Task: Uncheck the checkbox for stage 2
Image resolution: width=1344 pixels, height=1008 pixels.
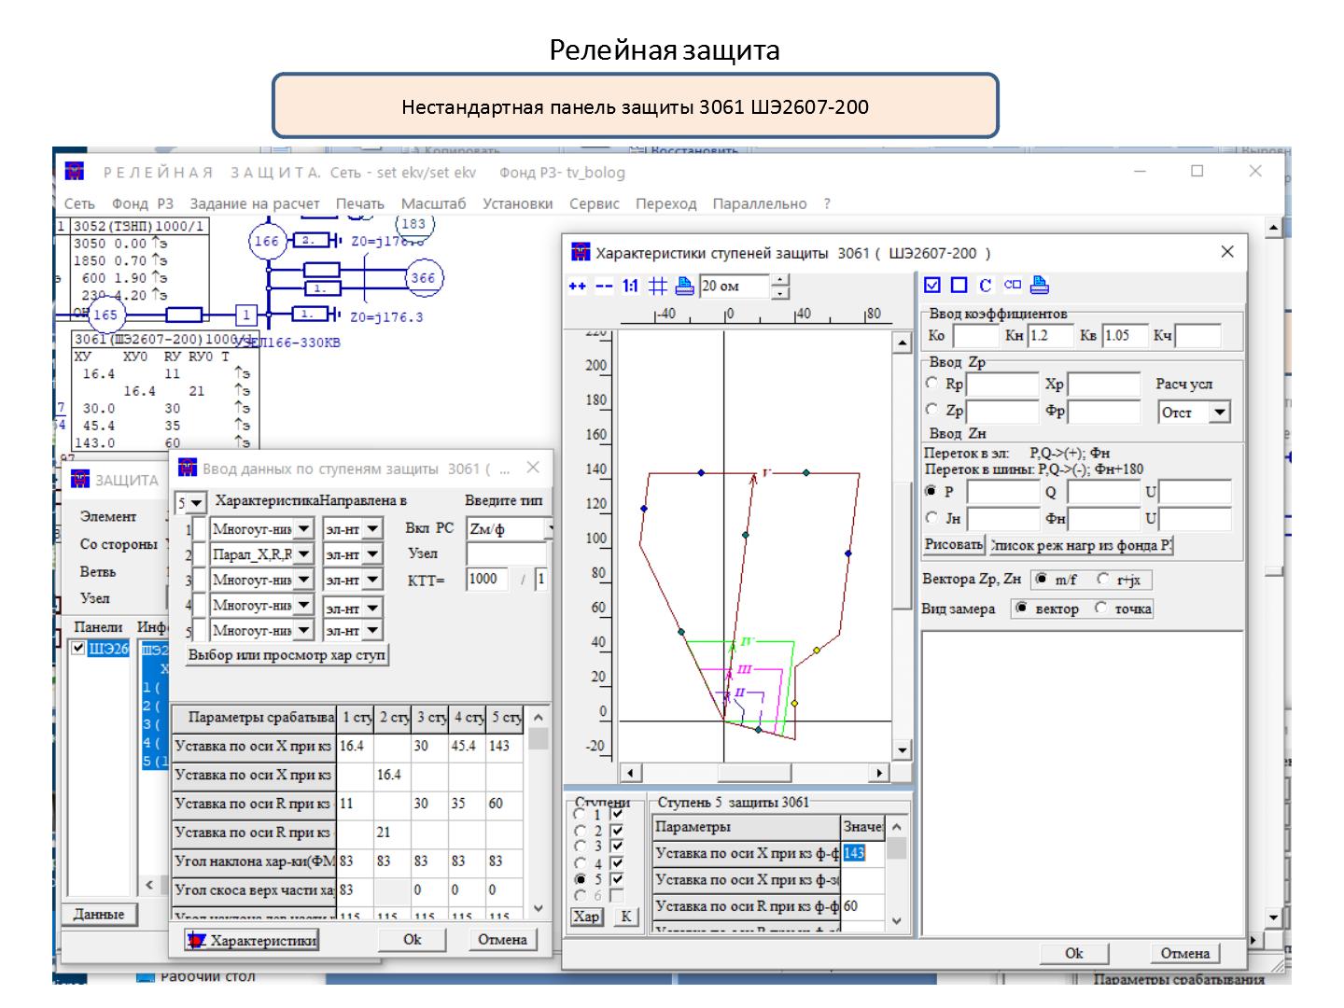Action: point(616,831)
